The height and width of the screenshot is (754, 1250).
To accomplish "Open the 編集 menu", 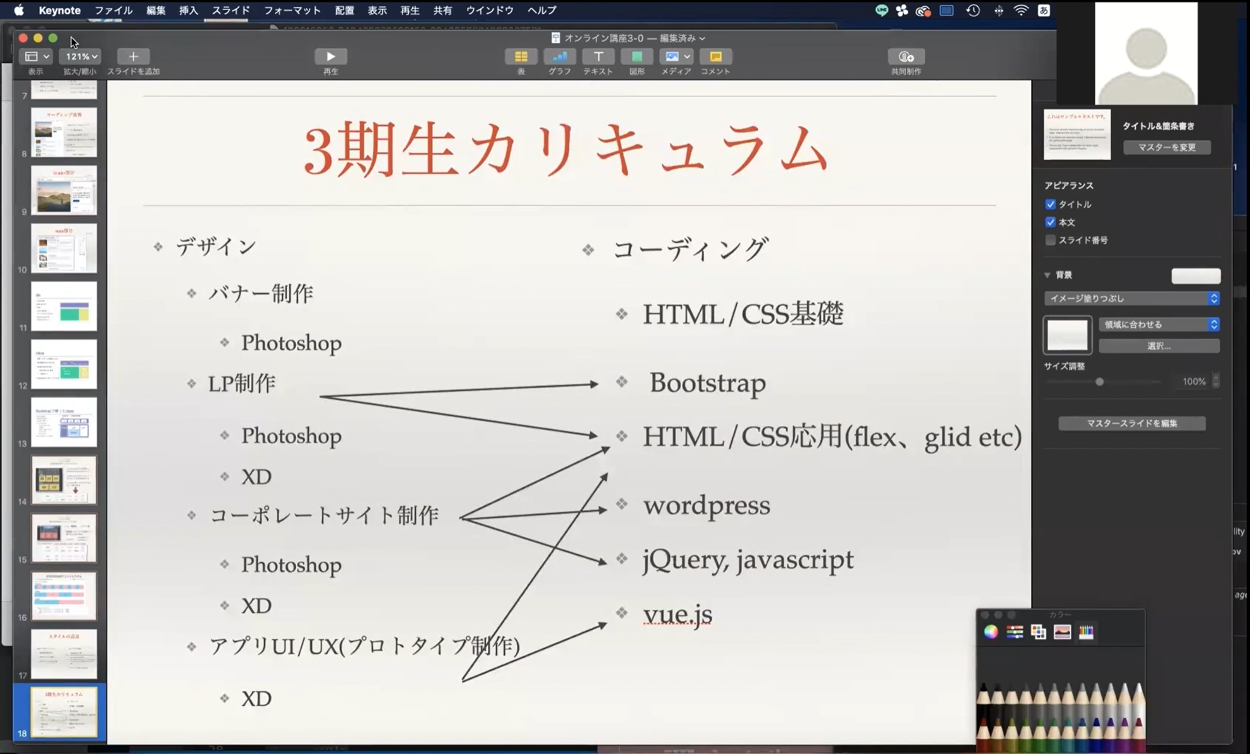I will point(156,10).
